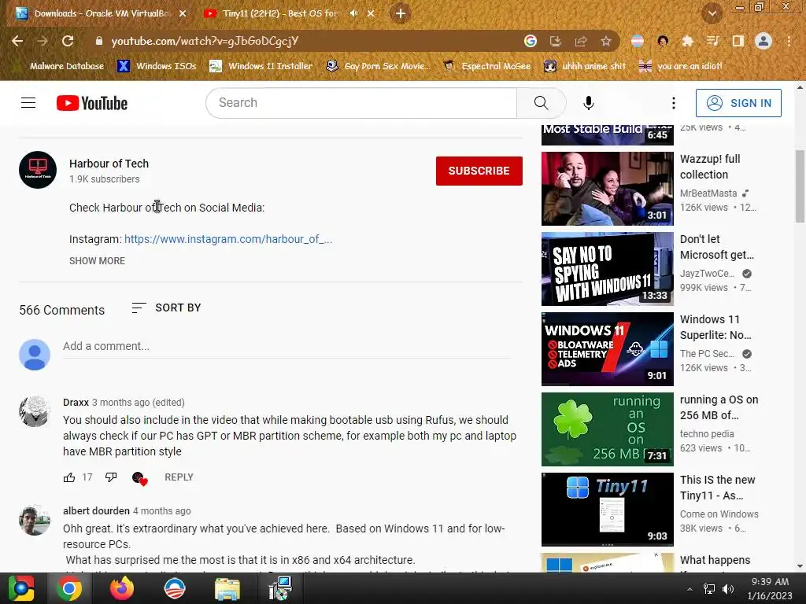Open media control queue icon
Image resolution: width=806 pixels, height=604 pixels.
[713, 41]
